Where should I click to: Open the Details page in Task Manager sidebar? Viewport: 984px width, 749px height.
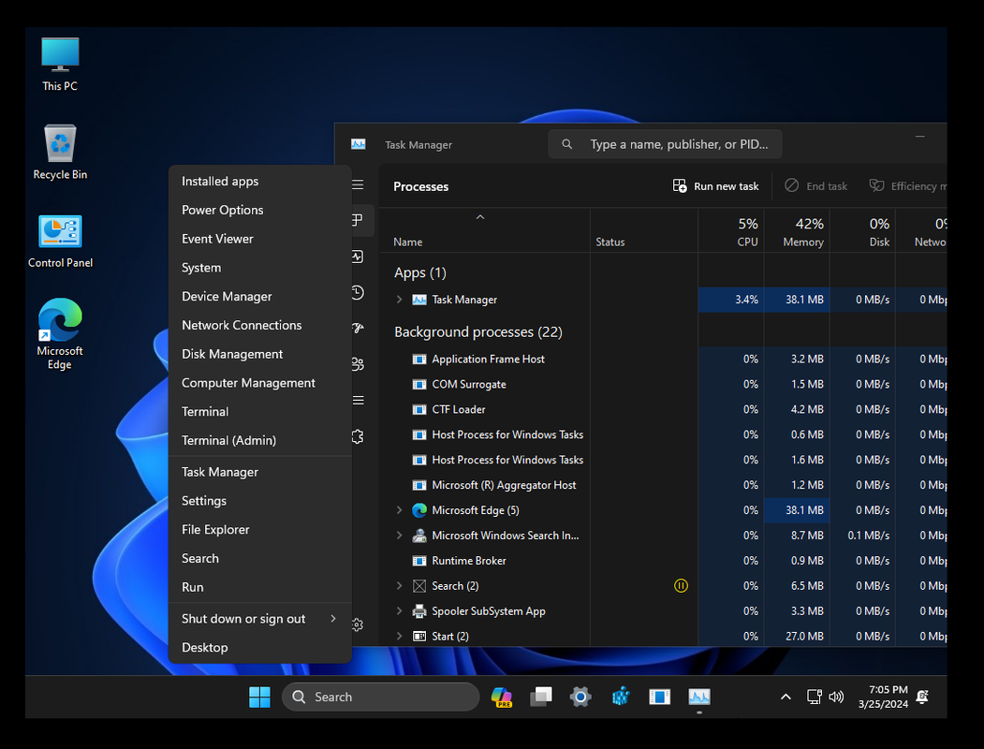tap(358, 400)
